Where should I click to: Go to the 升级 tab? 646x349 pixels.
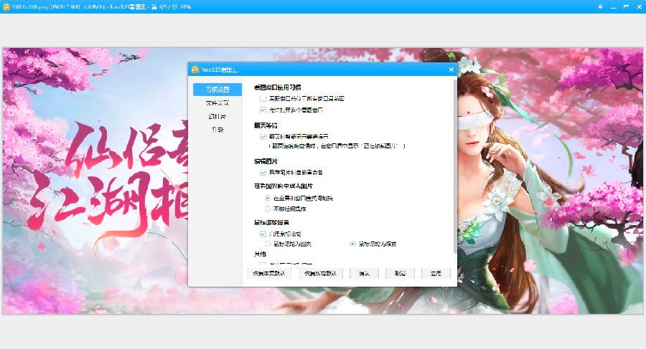(217, 129)
